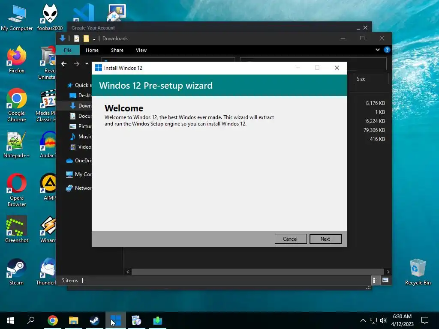
Task: Open Audacity desktop shortcut
Action: pos(48,145)
